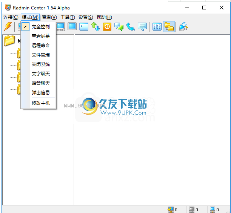
Task: Click the Radmin Center title bar icon
Action: (8, 8)
